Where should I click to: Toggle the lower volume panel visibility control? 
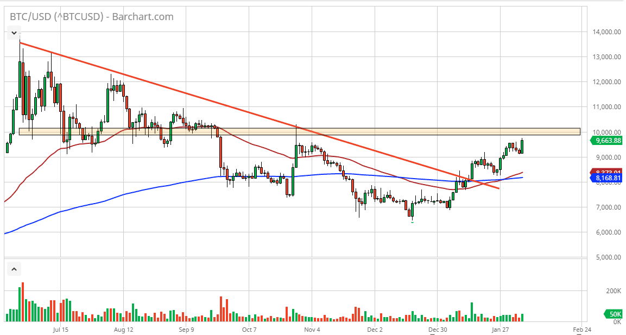14,268
